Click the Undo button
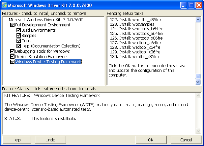Screen dimensions: 204x146 50,140
